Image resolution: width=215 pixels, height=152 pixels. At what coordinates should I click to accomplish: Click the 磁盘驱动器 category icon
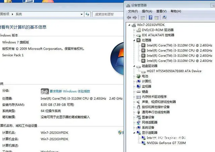pos(138,67)
